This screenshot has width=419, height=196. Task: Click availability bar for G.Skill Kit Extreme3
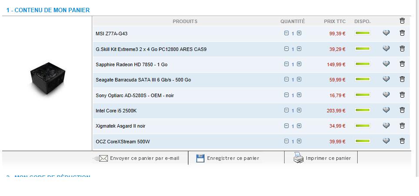pos(362,49)
